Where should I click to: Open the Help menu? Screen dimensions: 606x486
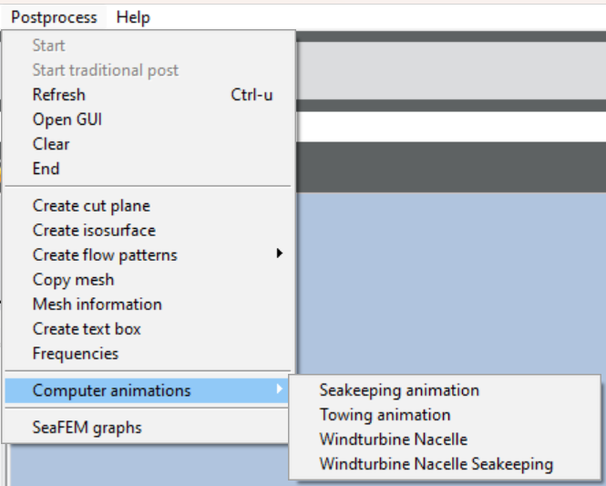coord(133,17)
